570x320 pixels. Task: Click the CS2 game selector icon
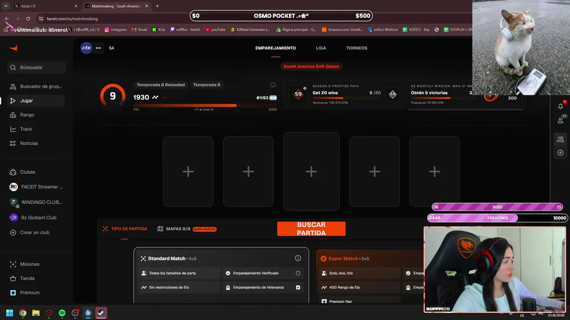[86, 48]
